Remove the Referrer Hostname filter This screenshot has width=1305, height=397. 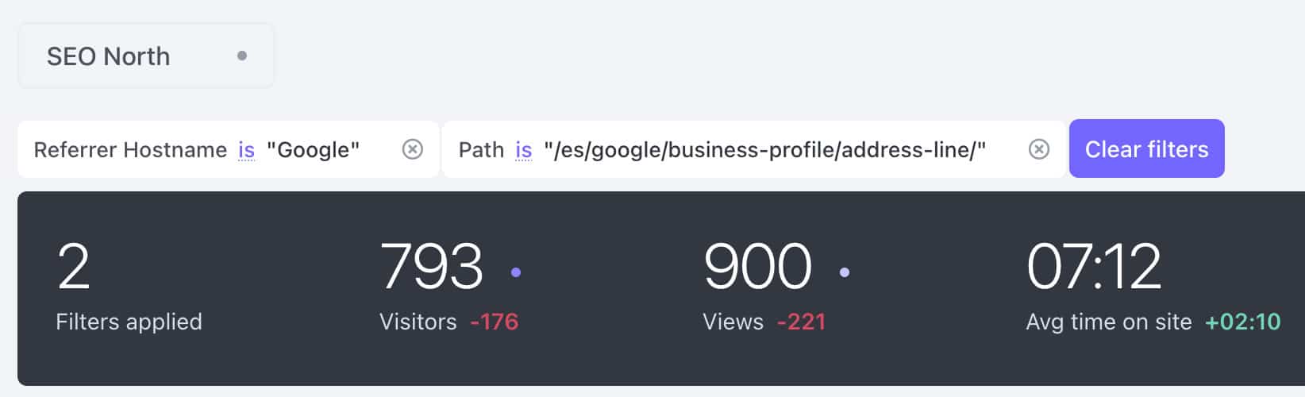(413, 149)
